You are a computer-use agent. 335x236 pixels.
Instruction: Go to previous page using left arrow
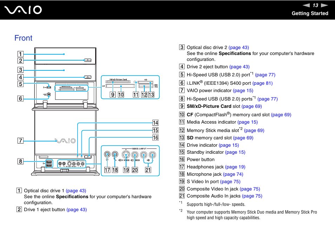pyautogui.click(x=306, y=5)
